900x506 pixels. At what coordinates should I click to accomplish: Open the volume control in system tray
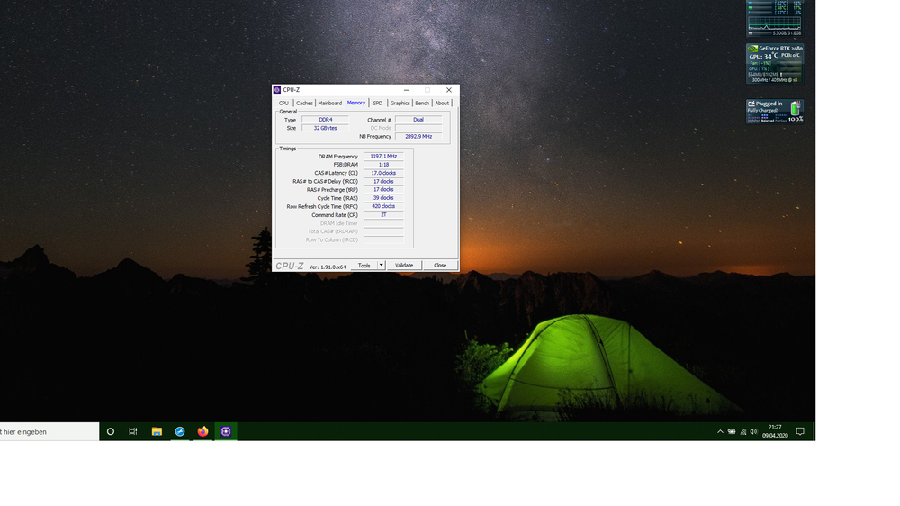(x=753, y=432)
